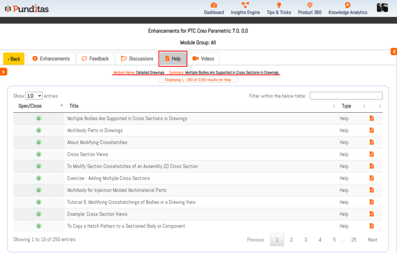Viewport: 397px width, 254px height.
Task: Expand row 'Multiple Bodies Are Supported in Cross Sections'
Action: point(39,118)
